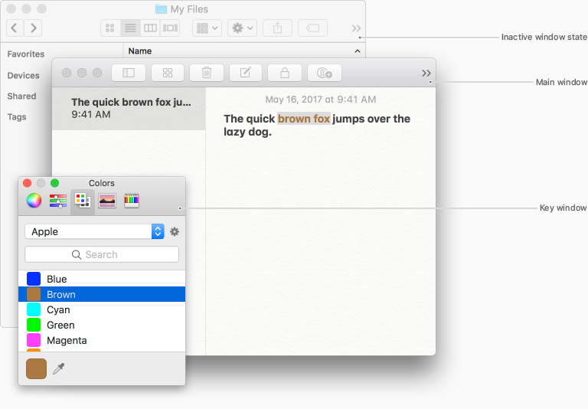Open color sliders picker tab

58,201
